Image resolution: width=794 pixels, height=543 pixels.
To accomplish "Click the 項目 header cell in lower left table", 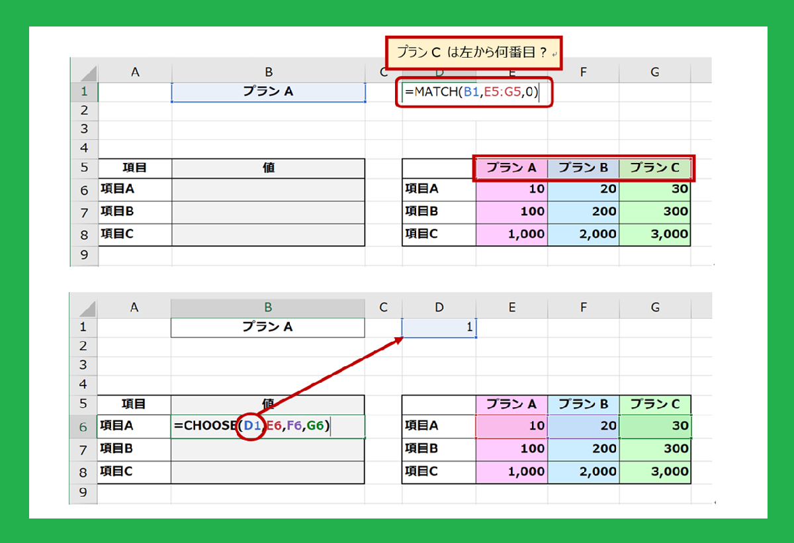I will 134,404.
